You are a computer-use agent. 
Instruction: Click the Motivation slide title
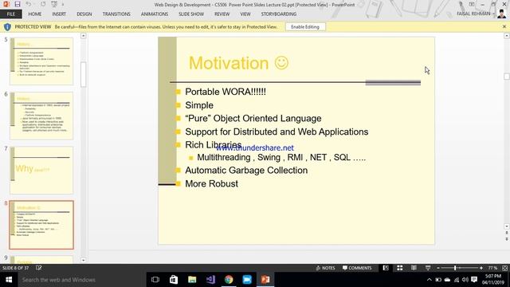[238, 63]
